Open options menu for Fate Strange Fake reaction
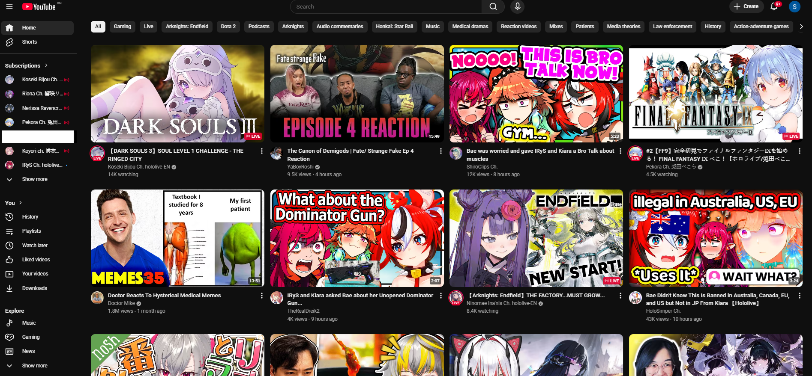Viewport: 812px width, 376px height. tap(440, 151)
